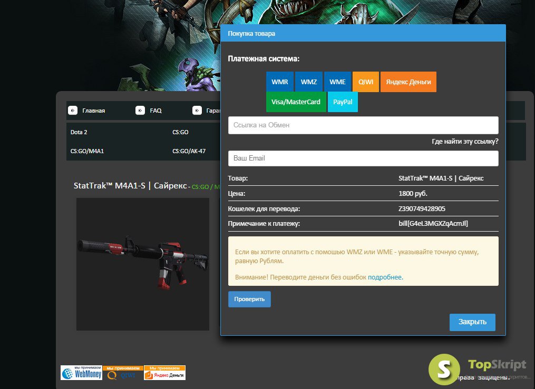The width and height of the screenshot is (535, 389).
Task: Select QIWI payment system
Action: [x=366, y=82]
